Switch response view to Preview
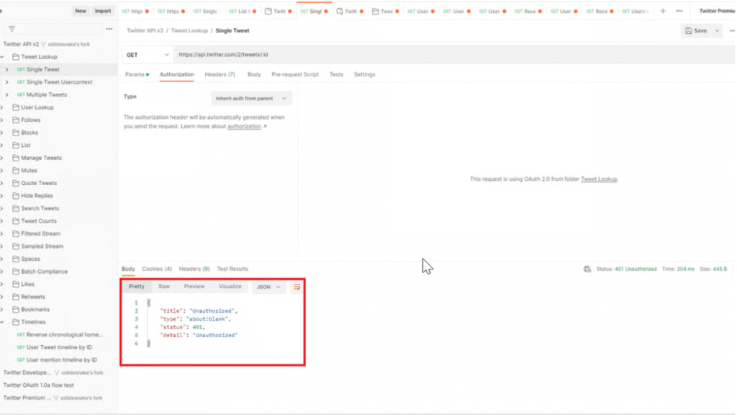The width and height of the screenshot is (737, 415). 194,287
